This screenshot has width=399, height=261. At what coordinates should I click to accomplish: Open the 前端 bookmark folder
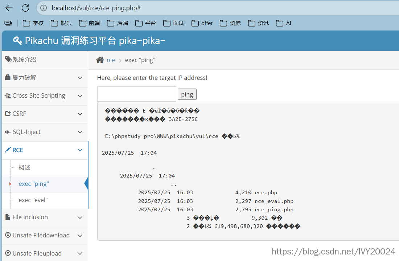(x=89, y=23)
